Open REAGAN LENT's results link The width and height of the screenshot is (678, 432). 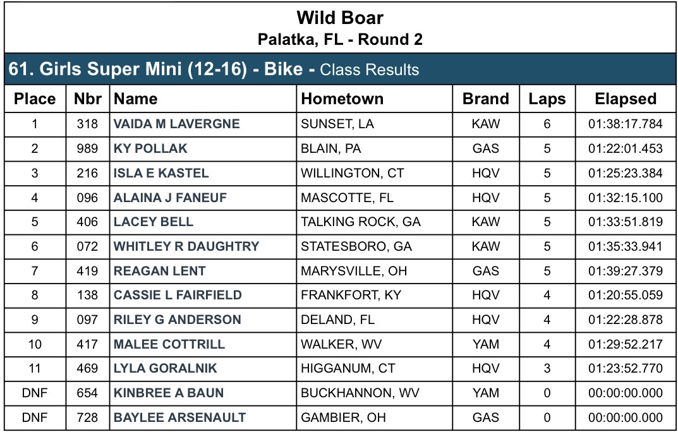tap(159, 271)
